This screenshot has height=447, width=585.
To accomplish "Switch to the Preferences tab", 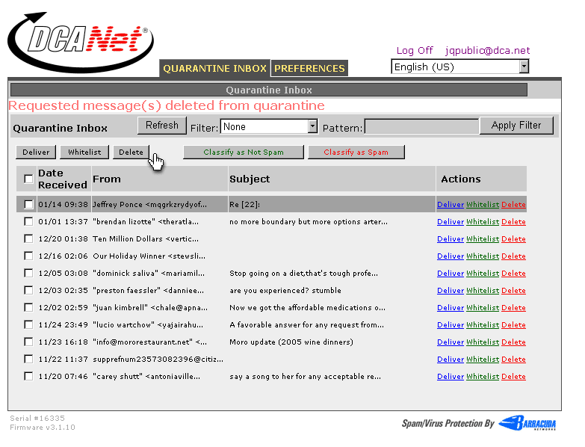I will [x=309, y=68].
